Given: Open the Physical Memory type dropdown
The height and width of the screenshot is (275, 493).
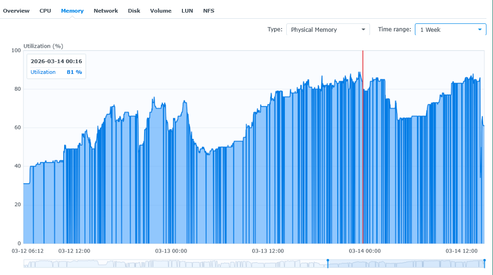Looking at the screenshot, I should coord(328,29).
